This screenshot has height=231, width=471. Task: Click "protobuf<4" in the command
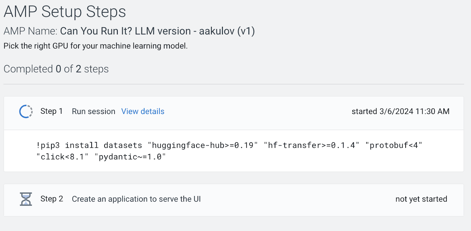point(394,145)
